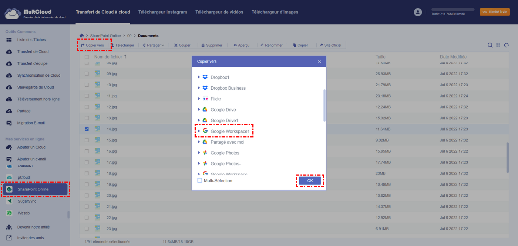Screen dimensions: 518x246
Task: Refresh the file list
Action: 506,45
